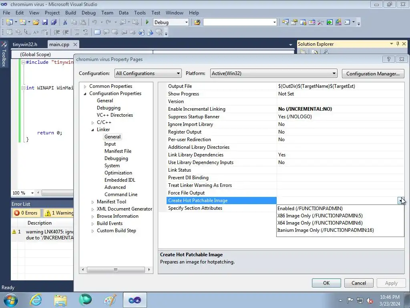Click the Clear All Bookmarks icon
410x308 pixels.
159,32
